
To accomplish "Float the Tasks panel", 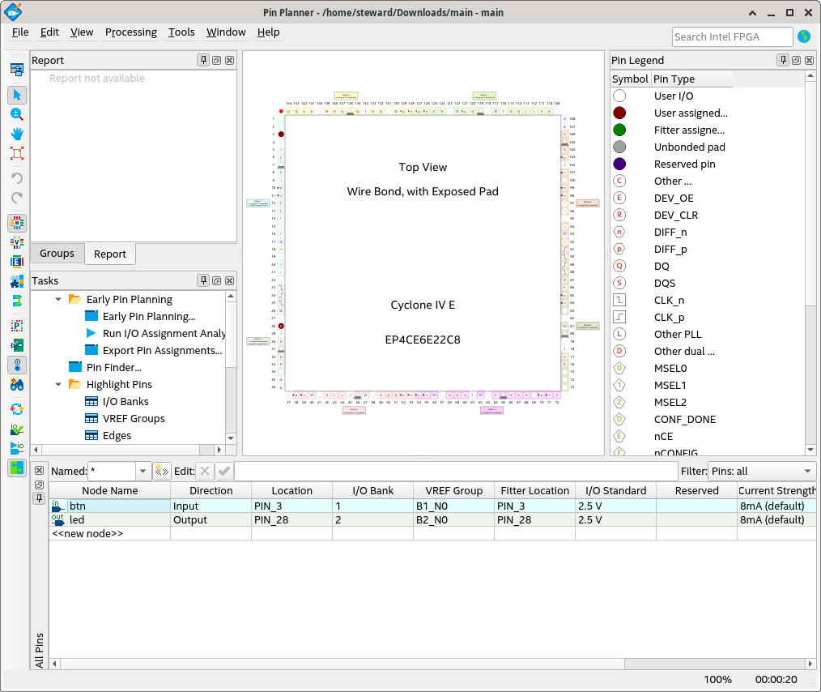I will coord(216,281).
